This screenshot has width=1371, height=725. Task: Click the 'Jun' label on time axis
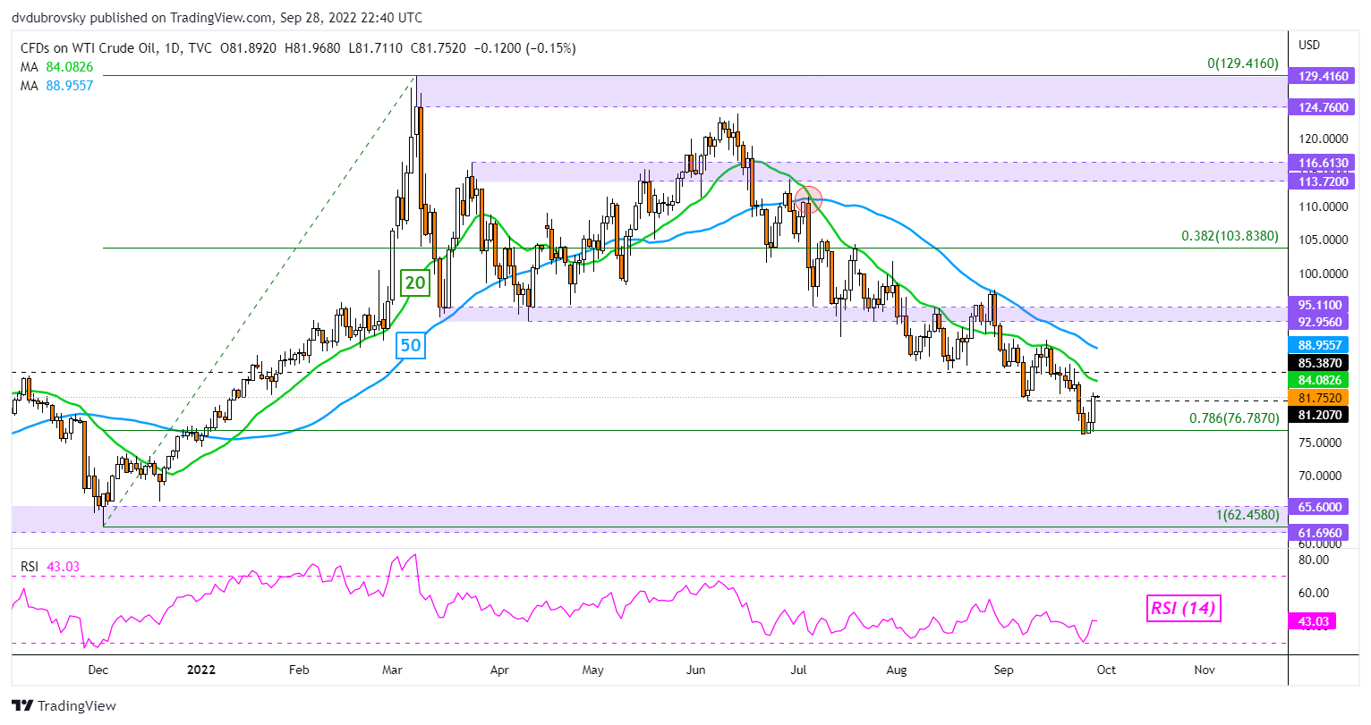[696, 670]
